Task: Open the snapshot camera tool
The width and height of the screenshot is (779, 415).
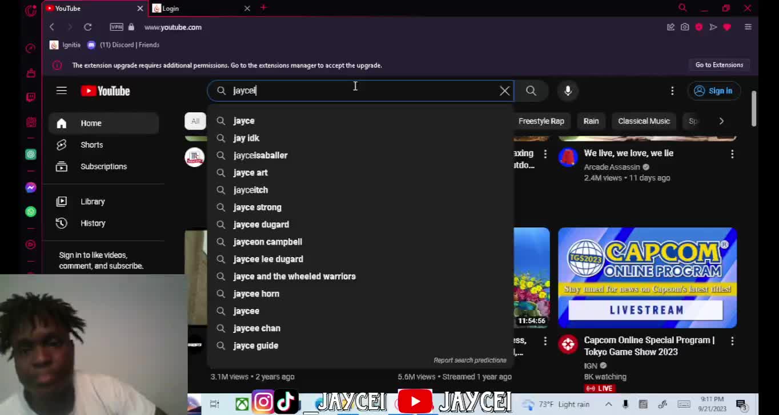Action: (x=685, y=27)
